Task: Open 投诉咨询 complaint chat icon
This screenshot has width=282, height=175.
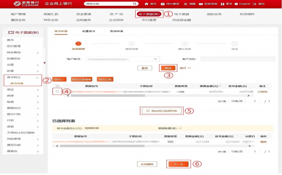Action: (x=201, y=4)
